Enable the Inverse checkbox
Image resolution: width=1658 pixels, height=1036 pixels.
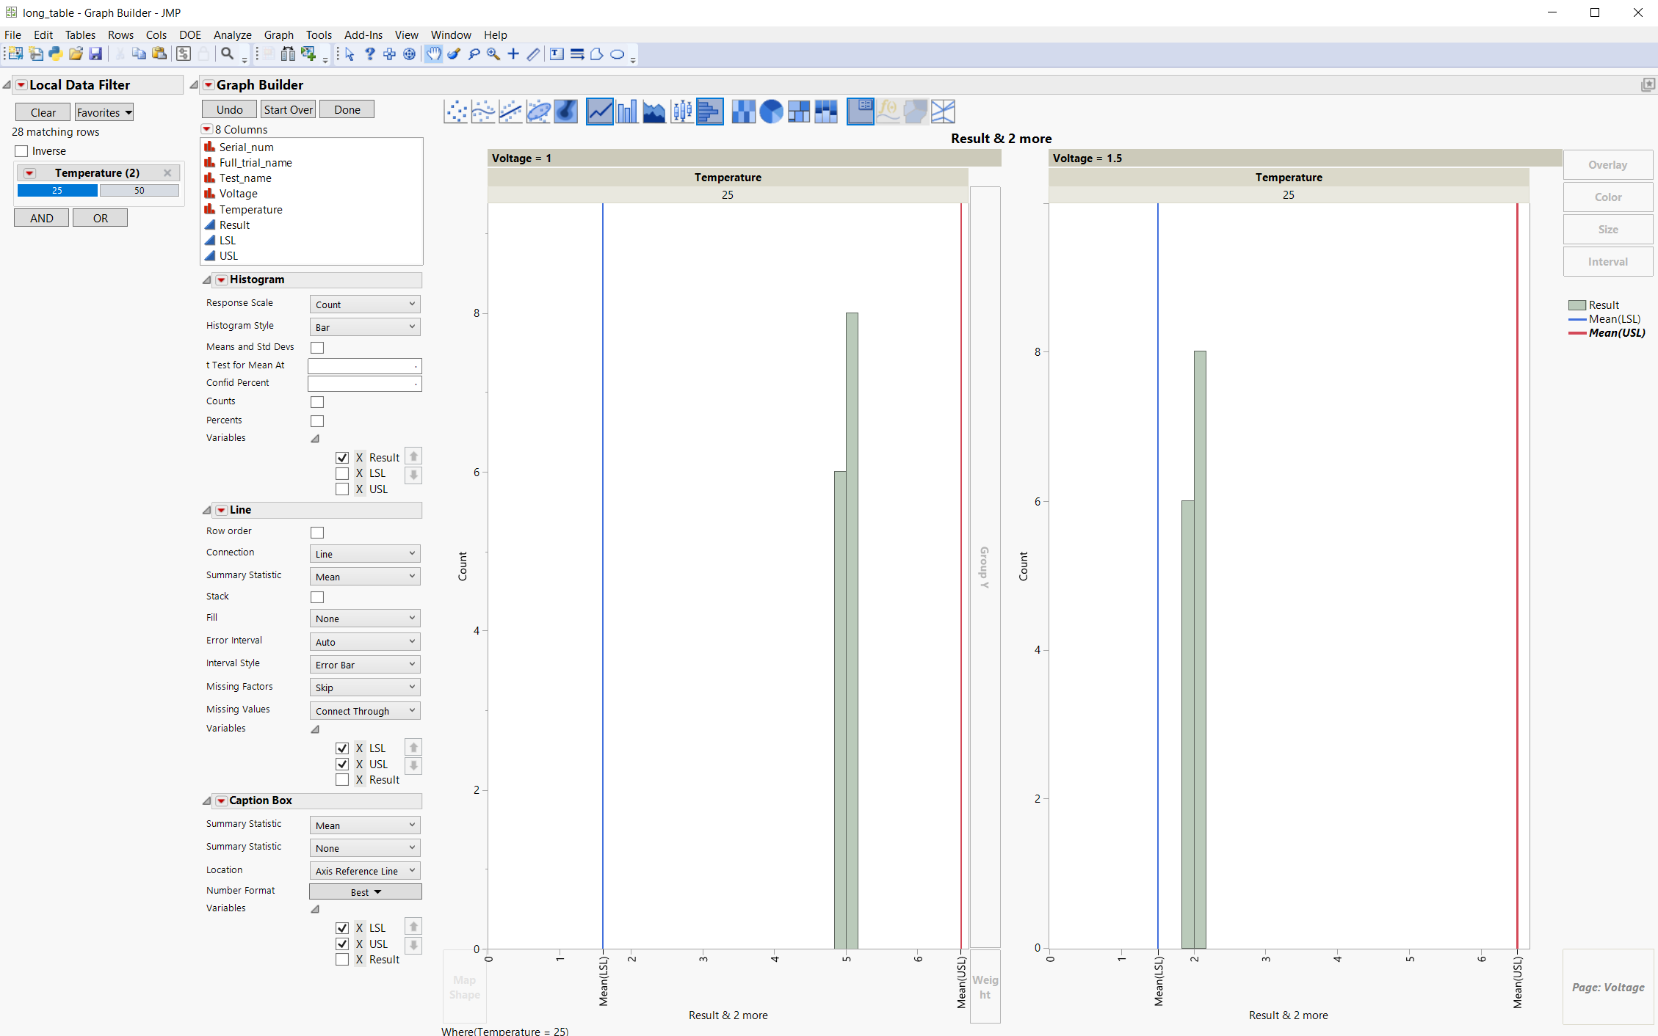click(22, 151)
